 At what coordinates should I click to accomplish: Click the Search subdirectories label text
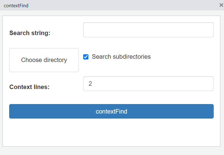pyautogui.click(x=121, y=57)
